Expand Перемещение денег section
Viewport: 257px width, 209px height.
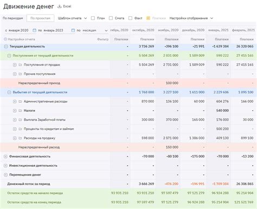pos(5,175)
